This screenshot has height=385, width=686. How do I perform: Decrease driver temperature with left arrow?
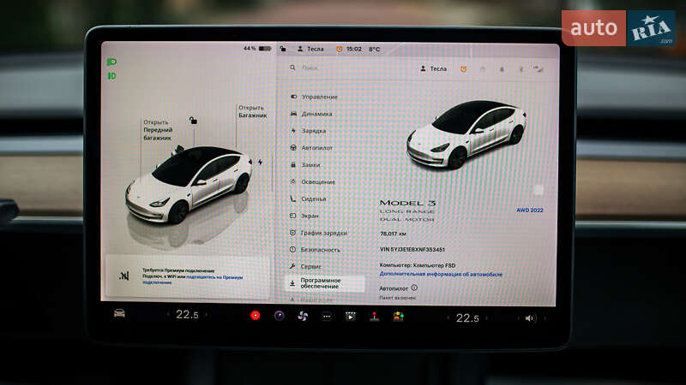tap(168, 314)
